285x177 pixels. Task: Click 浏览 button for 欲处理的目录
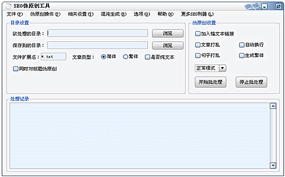tap(168, 33)
